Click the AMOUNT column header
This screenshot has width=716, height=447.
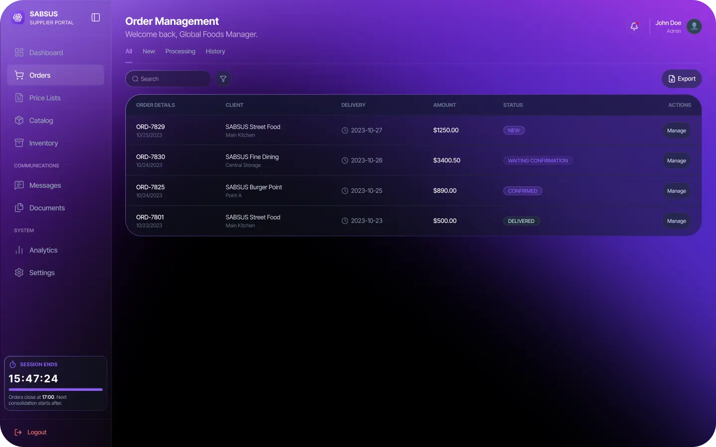tap(445, 105)
